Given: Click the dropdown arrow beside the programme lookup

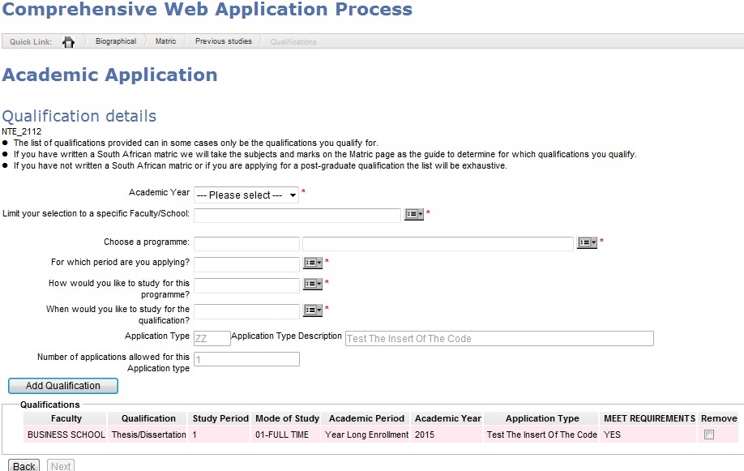Looking at the screenshot, I should (594, 243).
